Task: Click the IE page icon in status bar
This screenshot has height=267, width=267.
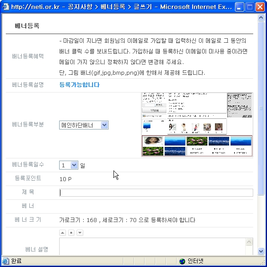Action: coord(5,261)
